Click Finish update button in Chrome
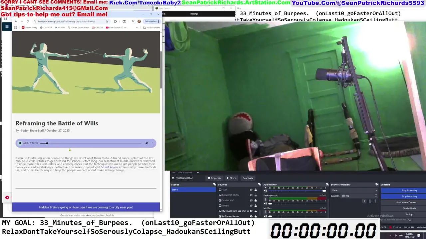This screenshot has height=239, width=426. [x=152, y=21]
